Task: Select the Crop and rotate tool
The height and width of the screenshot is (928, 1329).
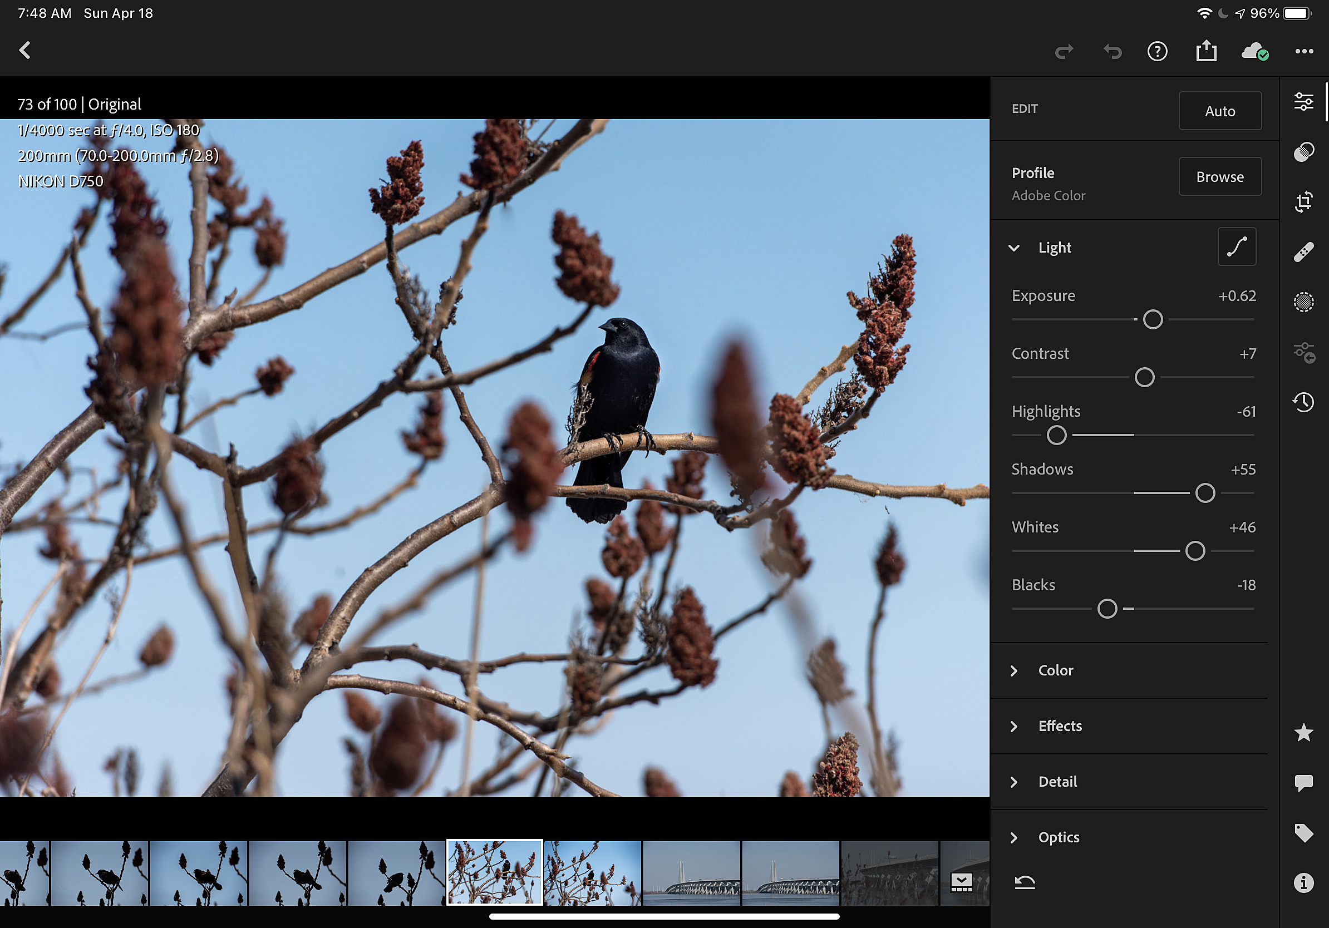Action: [1303, 202]
